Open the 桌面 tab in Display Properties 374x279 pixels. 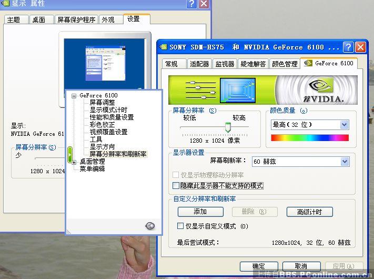[42, 19]
